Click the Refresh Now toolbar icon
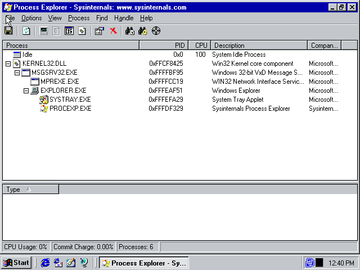This screenshot has height=270, width=360. click(26, 31)
